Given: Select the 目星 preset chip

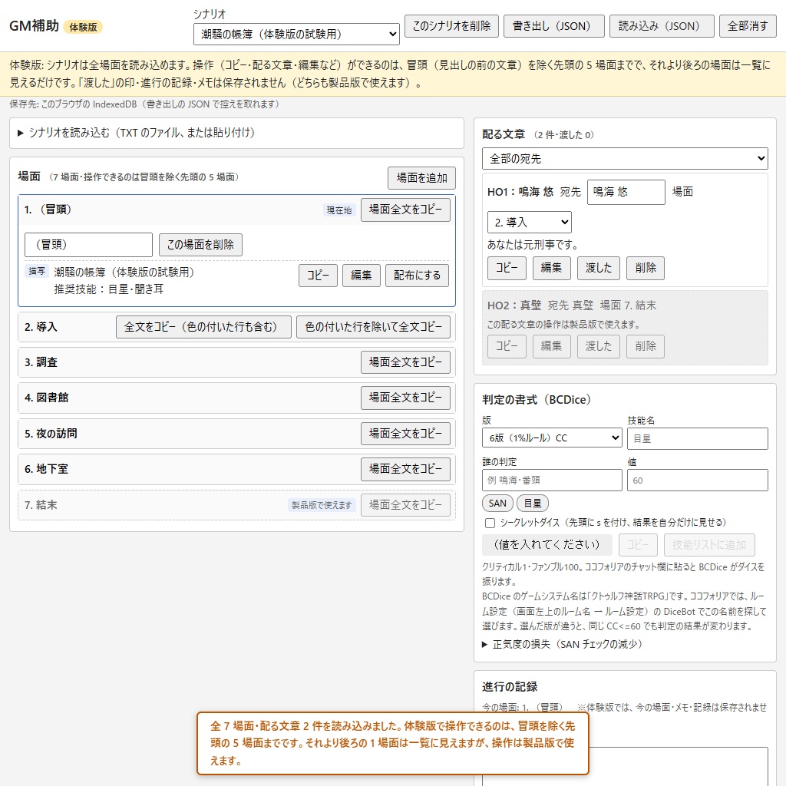Looking at the screenshot, I should [533, 503].
